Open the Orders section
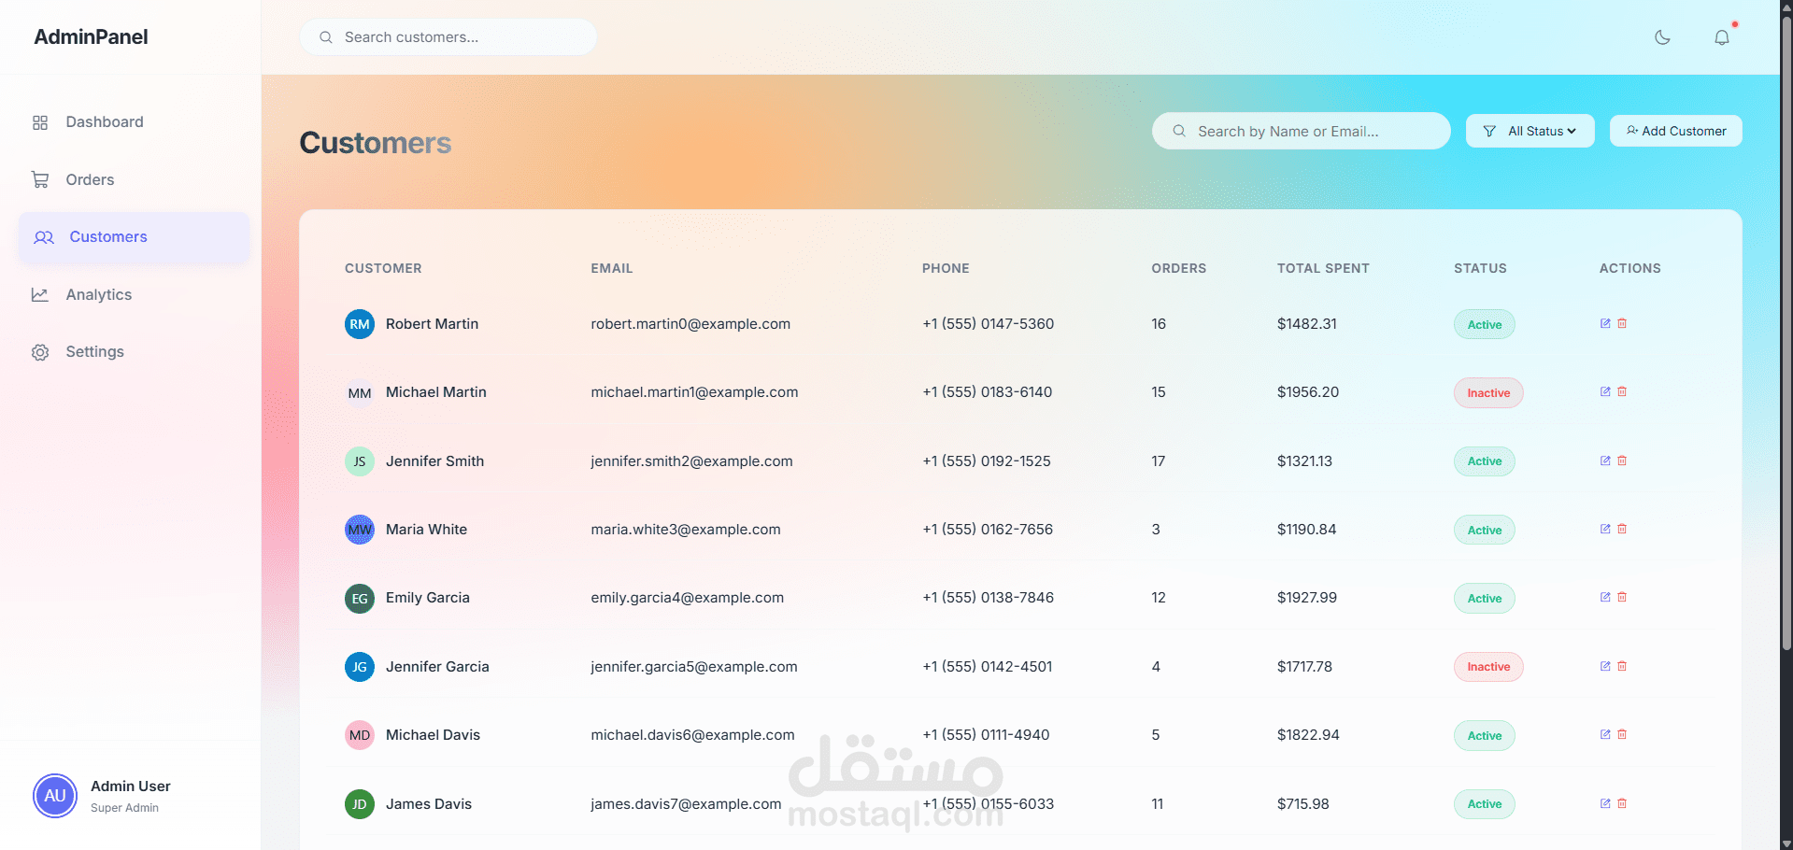 tap(134, 179)
